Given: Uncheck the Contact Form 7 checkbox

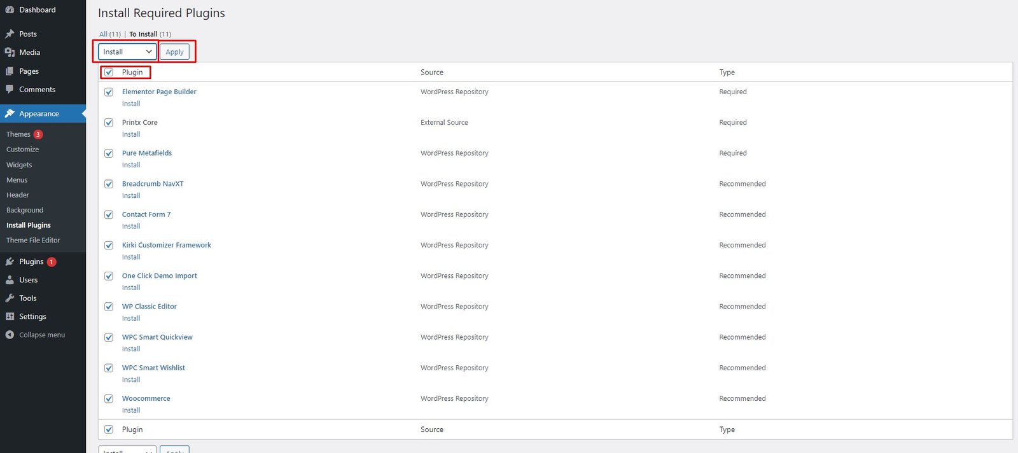Looking at the screenshot, I should 109,214.
